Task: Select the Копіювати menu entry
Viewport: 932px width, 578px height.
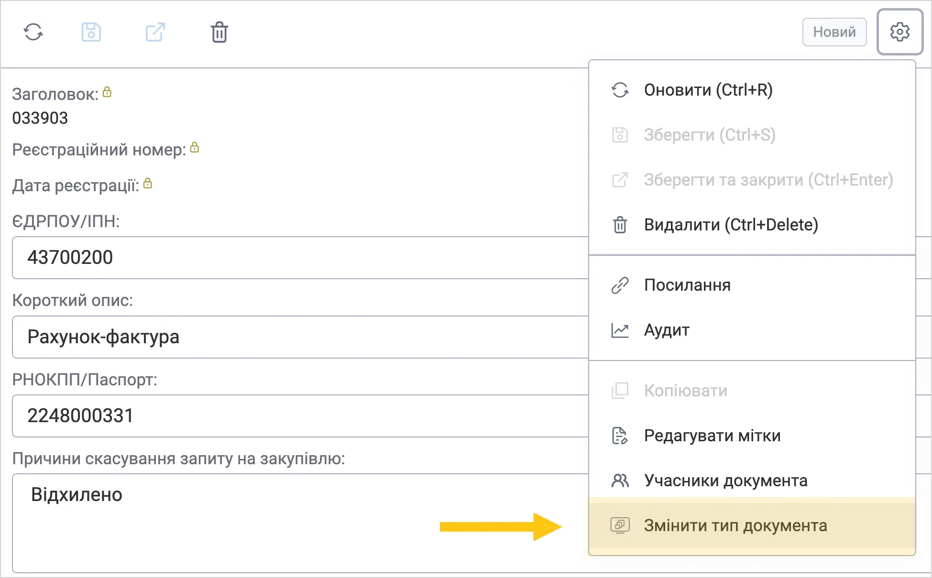Action: pyautogui.click(x=752, y=391)
